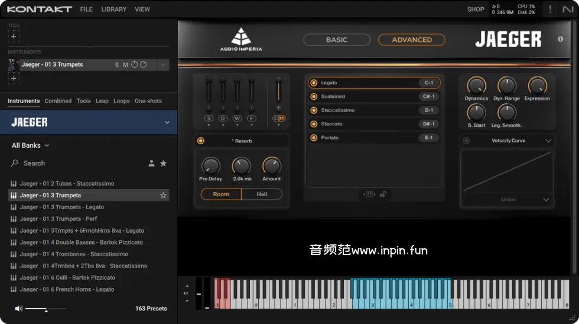Open the dropdown arrow under the W mic
This screenshot has height=324, width=579.
[x=237, y=125]
